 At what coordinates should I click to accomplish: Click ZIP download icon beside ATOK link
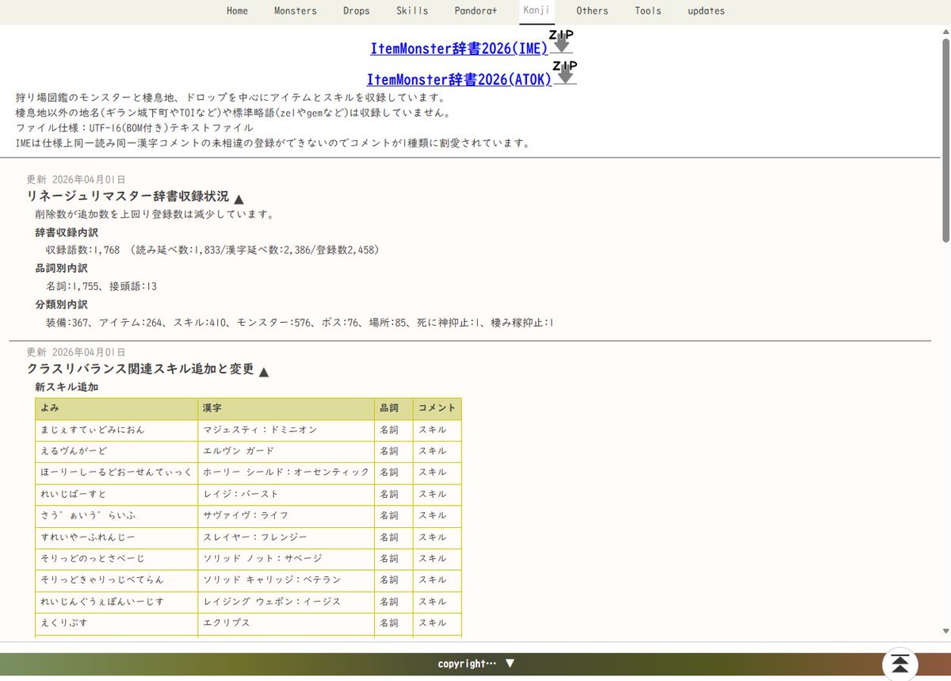coord(565,73)
